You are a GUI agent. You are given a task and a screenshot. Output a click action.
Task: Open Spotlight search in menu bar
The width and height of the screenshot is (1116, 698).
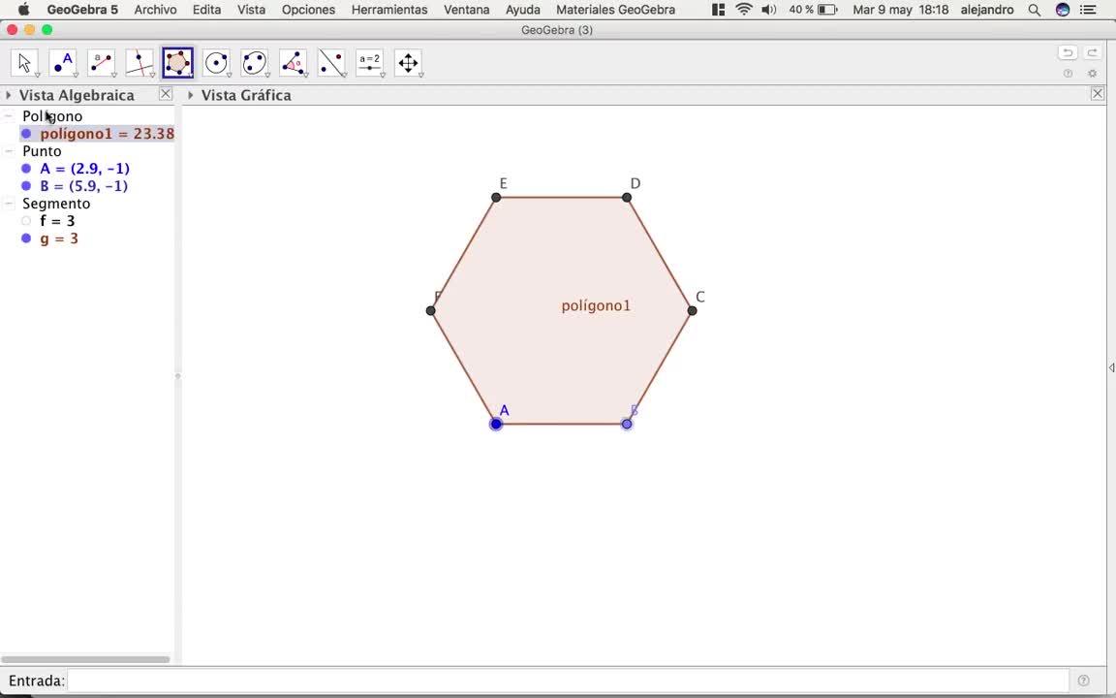tap(1035, 10)
